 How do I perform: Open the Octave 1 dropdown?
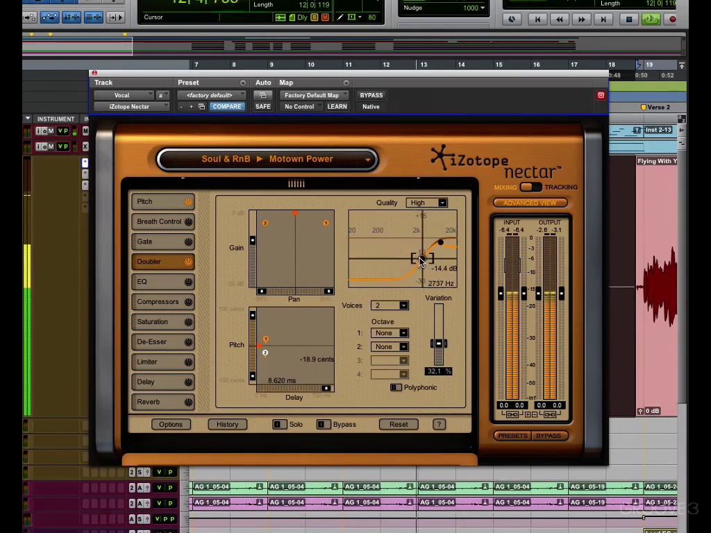390,333
